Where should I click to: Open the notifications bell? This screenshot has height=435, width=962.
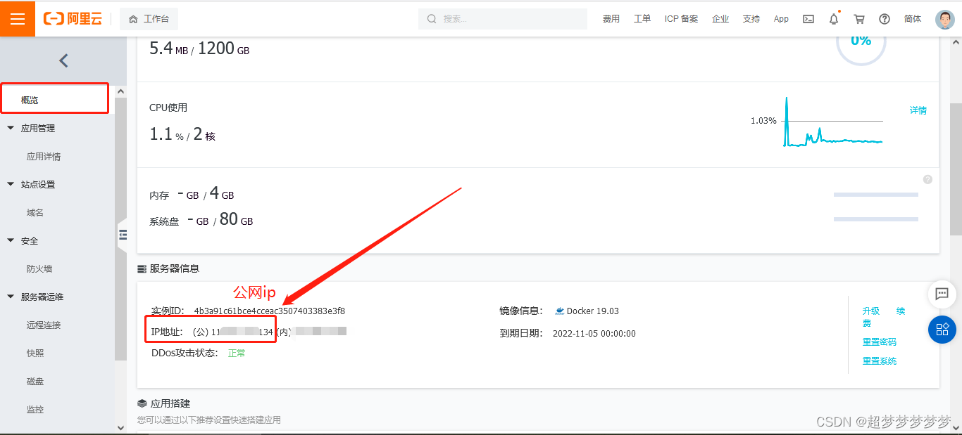click(x=834, y=19)
